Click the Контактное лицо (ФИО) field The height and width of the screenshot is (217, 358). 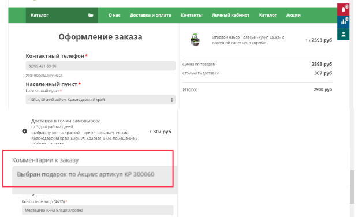[x=98, y=211]
